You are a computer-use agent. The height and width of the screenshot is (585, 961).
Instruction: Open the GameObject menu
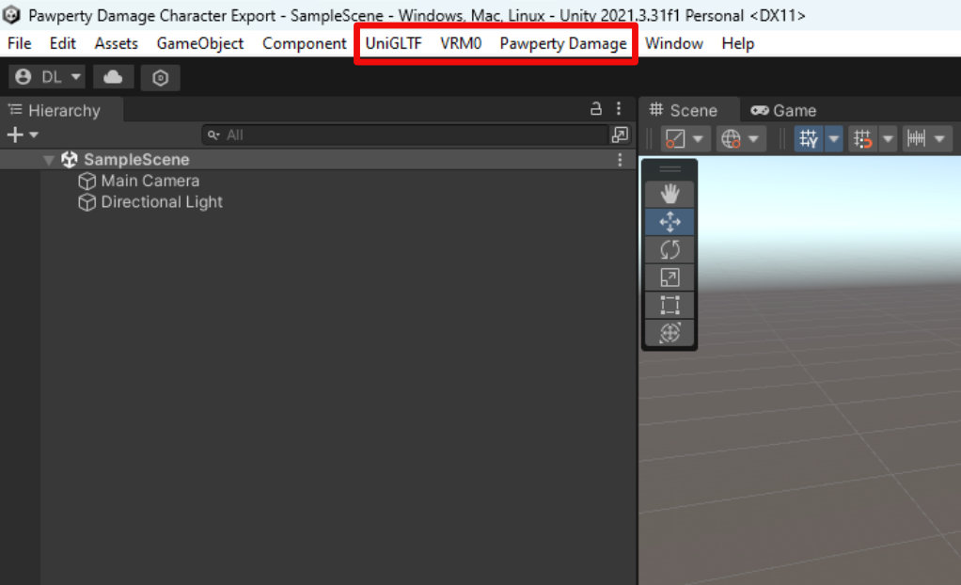199,43
